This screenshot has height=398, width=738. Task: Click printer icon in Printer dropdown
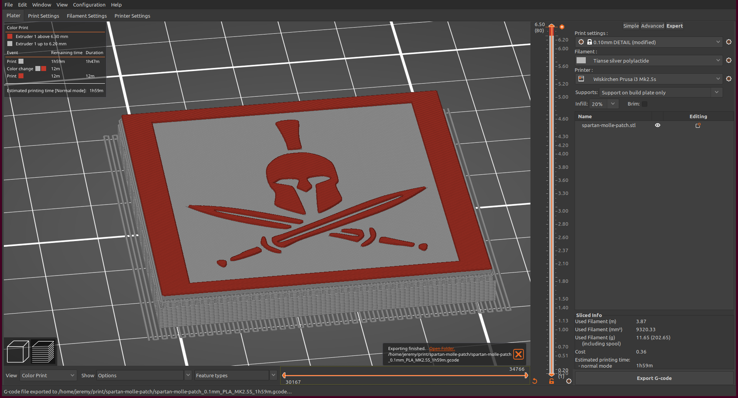(581, 79)
